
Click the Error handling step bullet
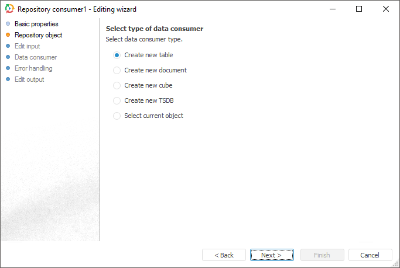tap(8, 68)
